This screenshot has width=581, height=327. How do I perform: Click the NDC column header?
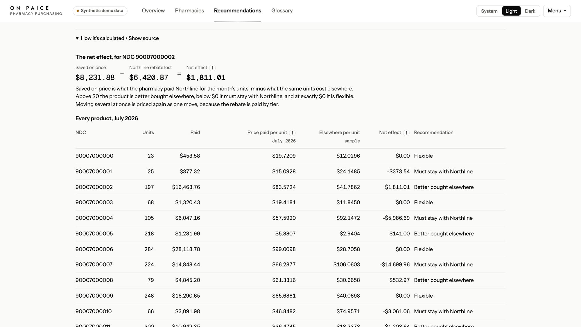point(81,133)
